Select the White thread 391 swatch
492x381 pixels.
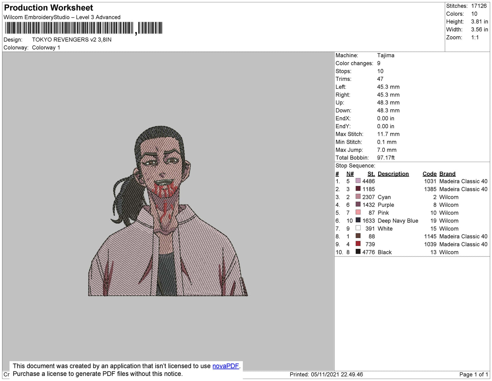[x=358, y=228]
